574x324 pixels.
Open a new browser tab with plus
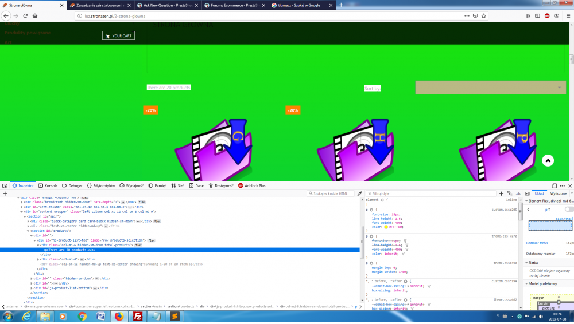pos(341,5)
